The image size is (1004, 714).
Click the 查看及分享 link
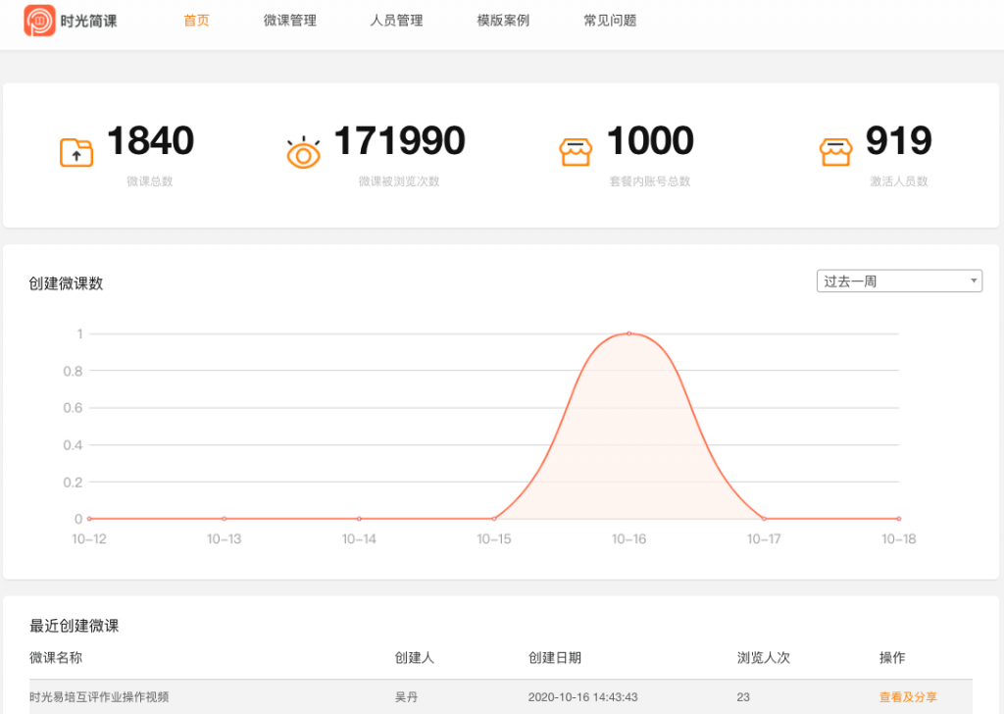[x=908, y=697]
